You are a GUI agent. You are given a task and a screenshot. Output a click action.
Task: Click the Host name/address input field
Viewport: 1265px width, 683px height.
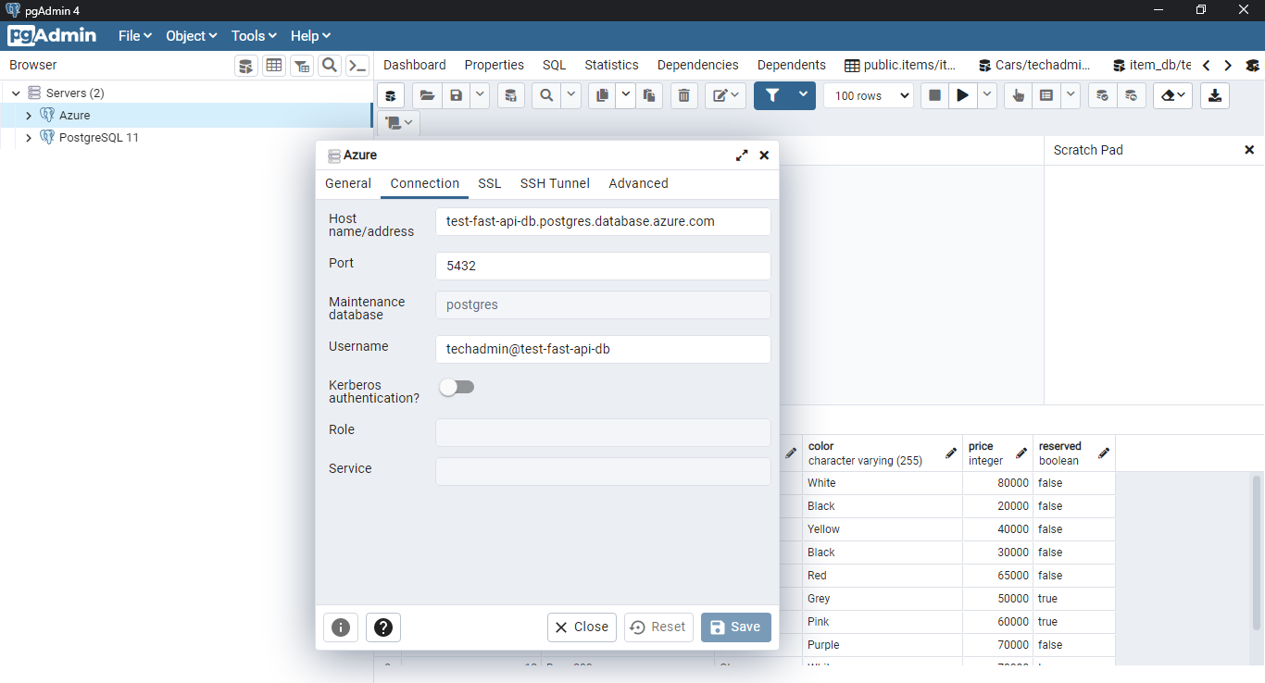tap(603, 222)
